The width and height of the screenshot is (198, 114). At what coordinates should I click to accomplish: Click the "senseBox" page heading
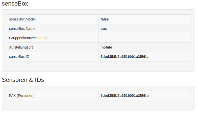[15, 4]
